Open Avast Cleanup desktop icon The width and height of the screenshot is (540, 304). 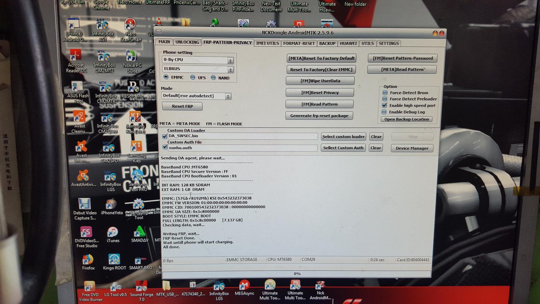[80, 122]
